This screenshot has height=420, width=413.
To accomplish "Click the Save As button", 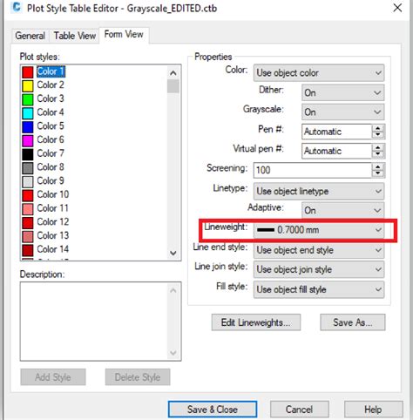I will click(353, 322).
